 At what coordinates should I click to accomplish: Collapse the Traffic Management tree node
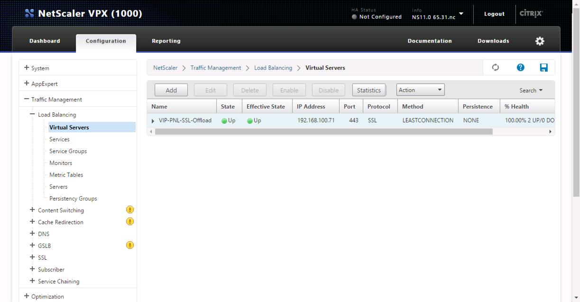coord(27,100)
